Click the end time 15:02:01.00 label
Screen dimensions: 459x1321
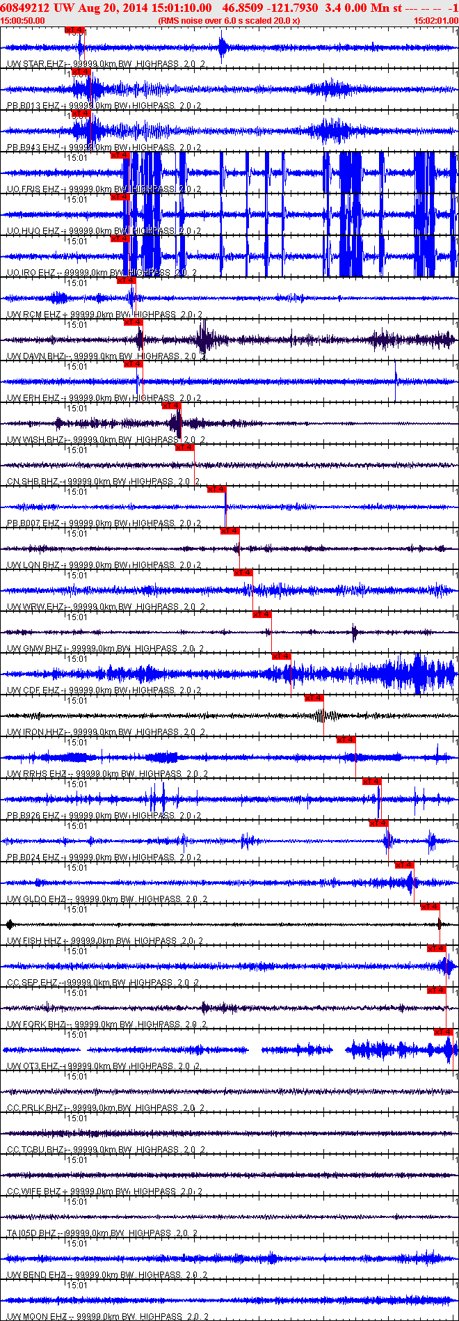pyautogui.click(x=436, y=21)
